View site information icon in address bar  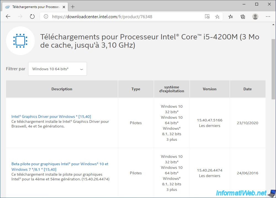pyautogui.click(x=46, y=17)
